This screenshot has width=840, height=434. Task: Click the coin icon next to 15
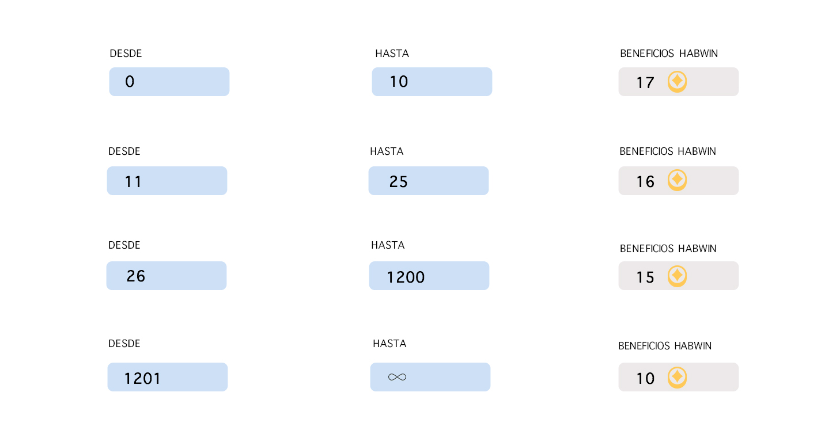[x=677, y=276]
